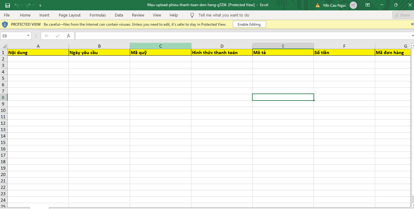Click the YC account avatar
This screenshot has height=209, width=414.
[353, 5]
